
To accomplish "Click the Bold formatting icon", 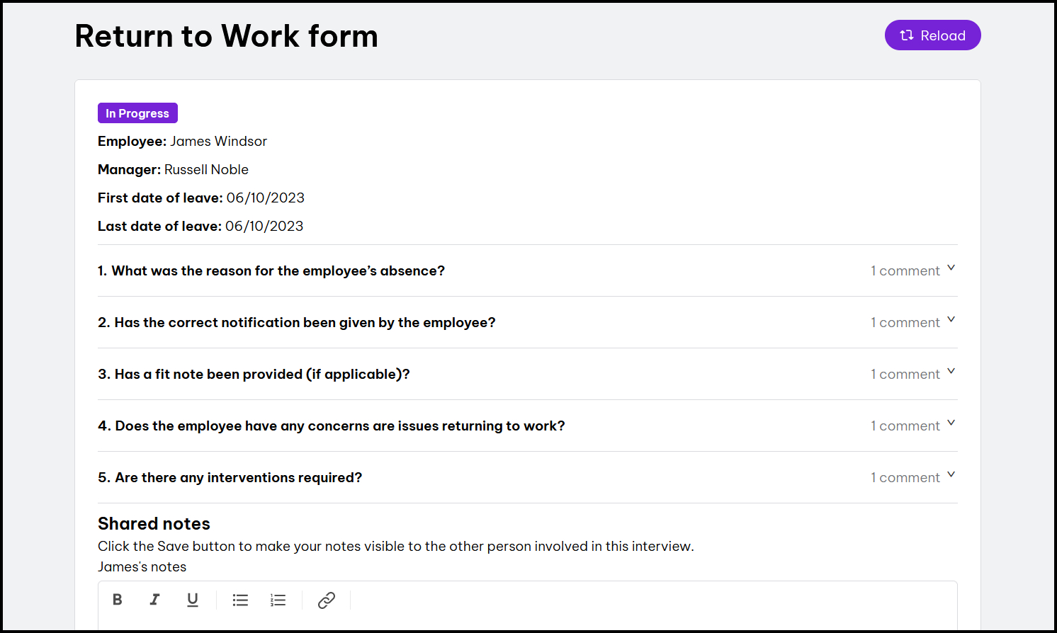I will tap(118, 600).
